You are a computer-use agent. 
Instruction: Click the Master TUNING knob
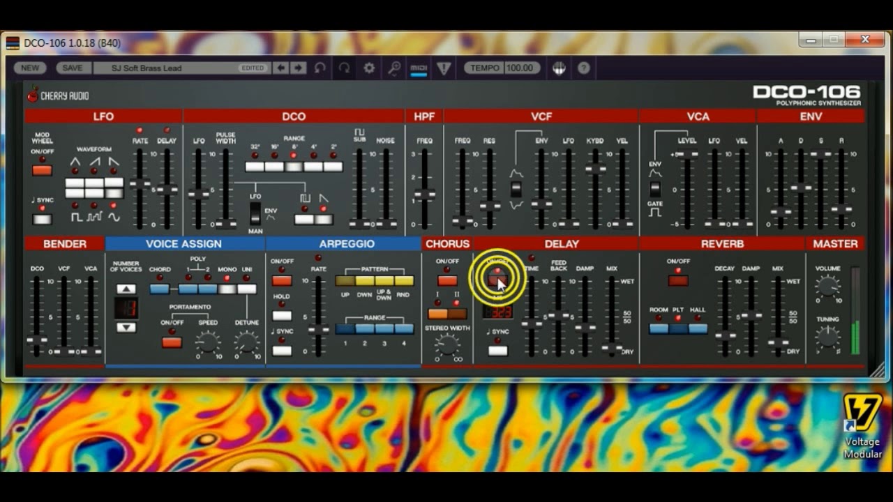click(x=828, y=337)
